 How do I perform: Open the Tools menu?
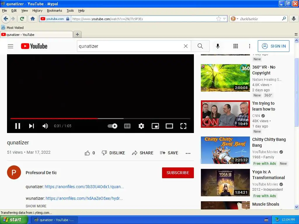coord(70,10)
